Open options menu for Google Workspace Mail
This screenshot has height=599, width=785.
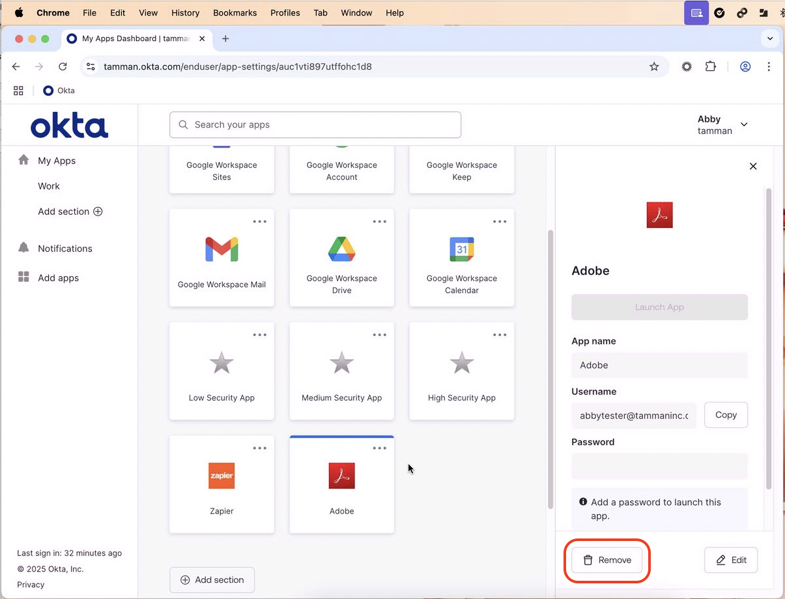coord(260,221)
